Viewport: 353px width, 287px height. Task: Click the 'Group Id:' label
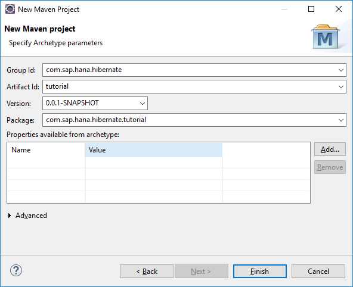point(21,70)
